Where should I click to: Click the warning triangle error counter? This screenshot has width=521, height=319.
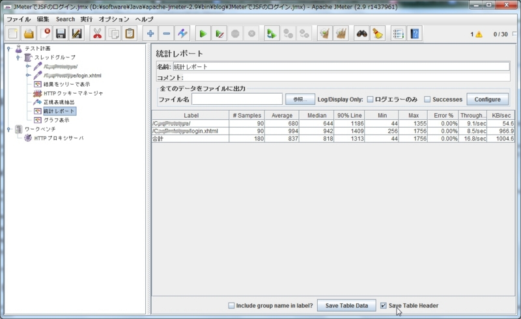coord(479,35)
